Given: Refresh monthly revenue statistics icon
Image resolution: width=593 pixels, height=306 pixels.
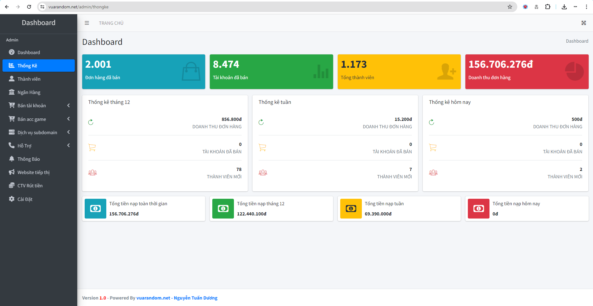Looking at the screenshot, I should tap(91, 122).
